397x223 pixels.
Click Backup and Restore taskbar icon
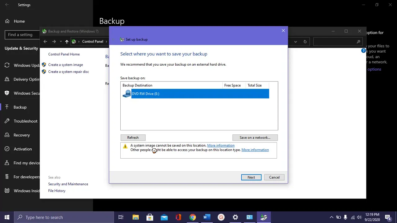point(264,217)
